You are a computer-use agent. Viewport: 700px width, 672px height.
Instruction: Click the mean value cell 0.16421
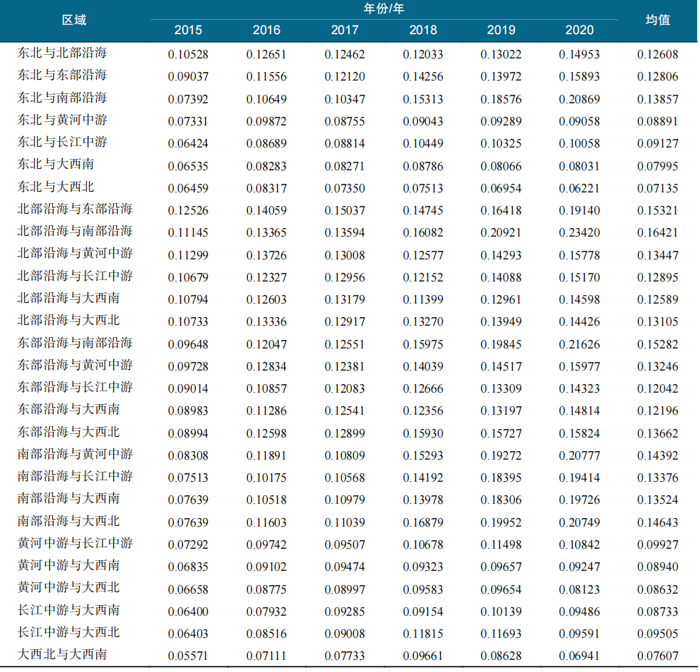point(658,233)
